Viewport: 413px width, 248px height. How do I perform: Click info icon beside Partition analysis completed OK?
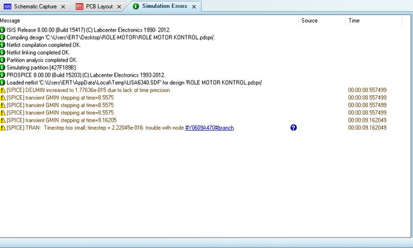[x=3, y=60]
